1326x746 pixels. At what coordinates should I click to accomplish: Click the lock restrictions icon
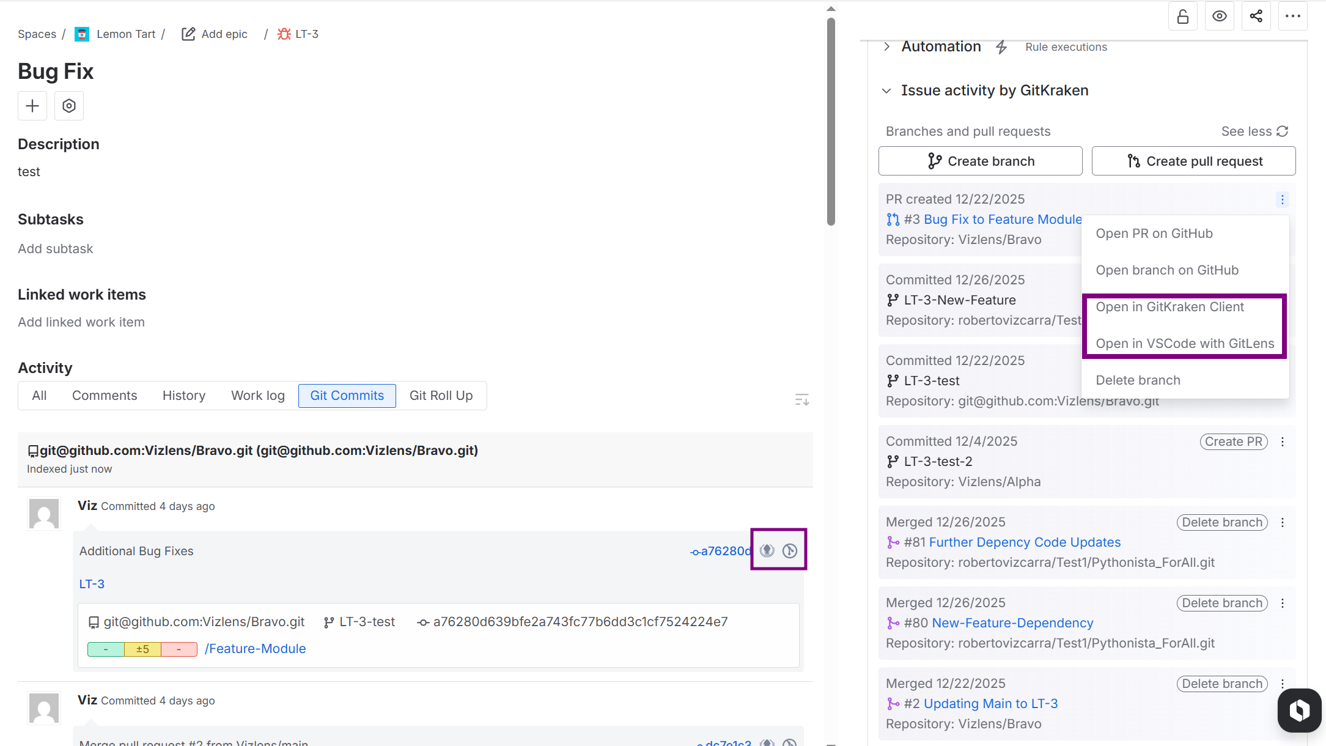coord(1183,17)
